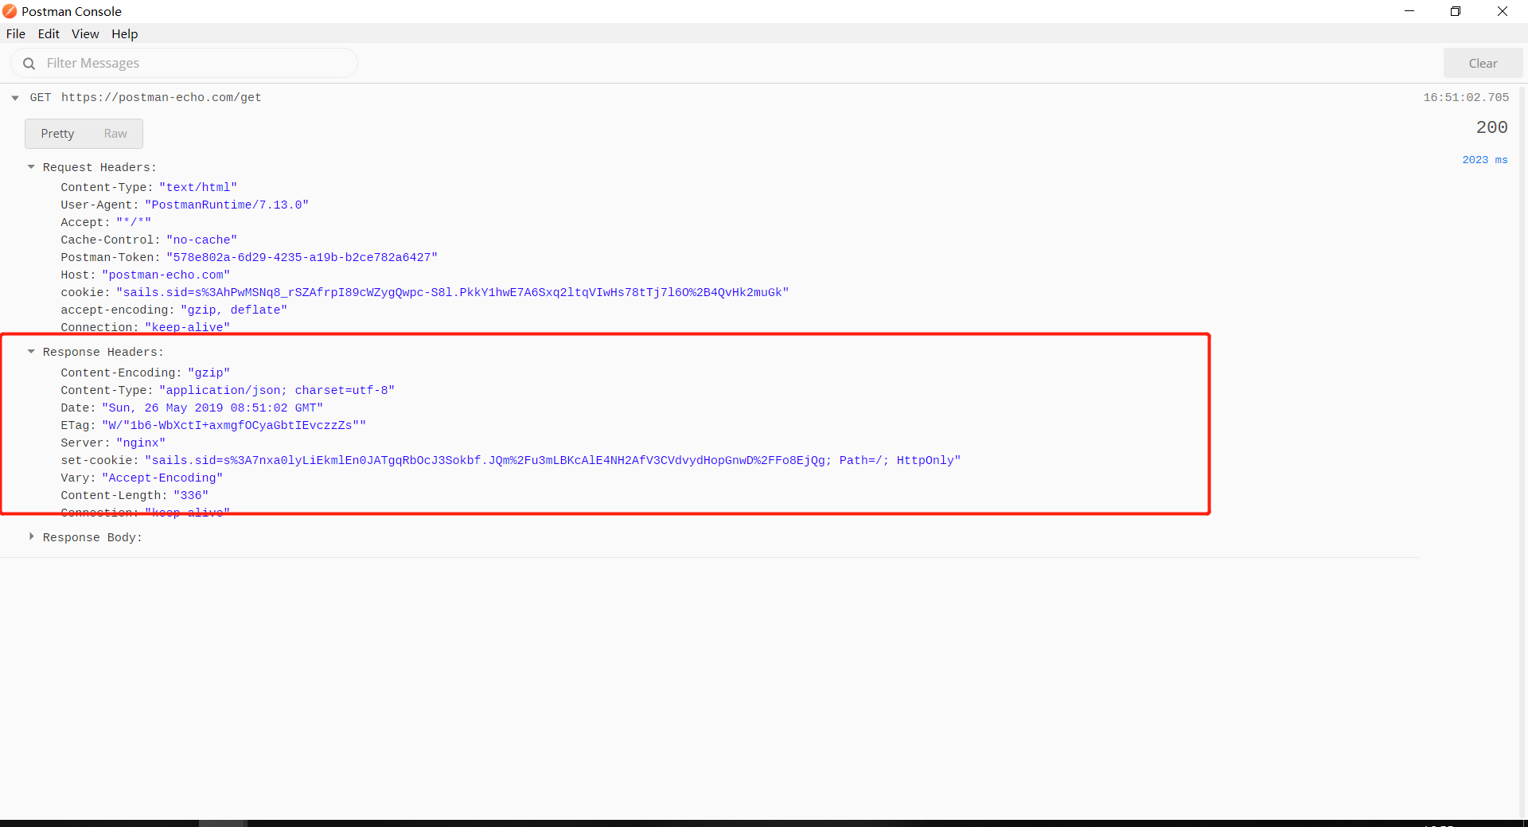
Task: Switch to the Pretty view tab
Action: point(57,134)
